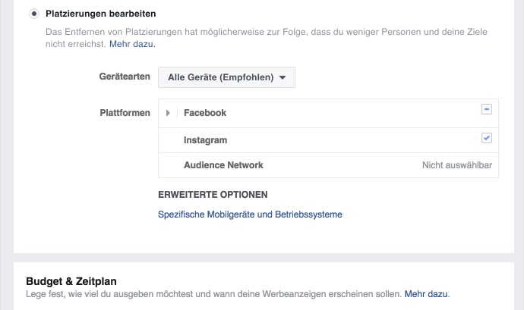Click the Nicht auswählbar status text
The height and width of the screenshot is (310, 524).
click(457, 165)
